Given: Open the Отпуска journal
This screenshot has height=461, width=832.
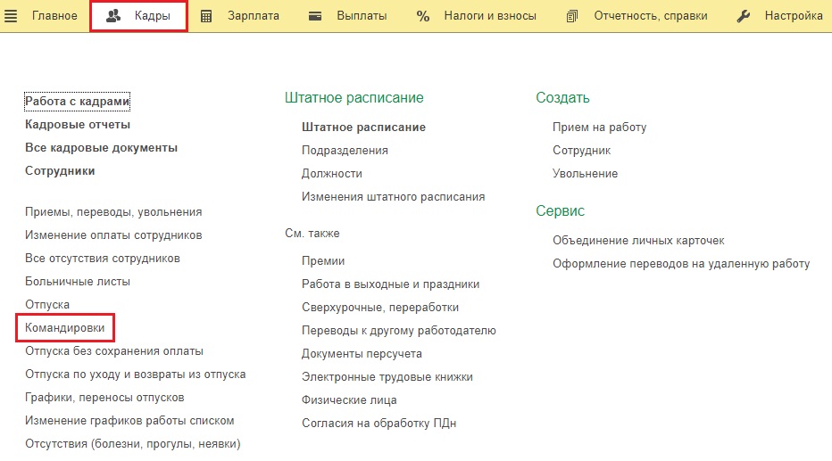Looking at the screenshot, I should click(x=47, y=305).
